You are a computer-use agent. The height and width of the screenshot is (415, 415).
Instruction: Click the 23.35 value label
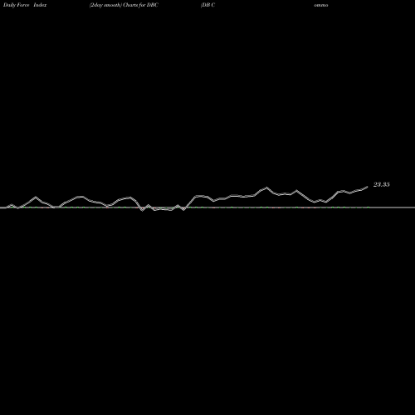coord(382,184)
